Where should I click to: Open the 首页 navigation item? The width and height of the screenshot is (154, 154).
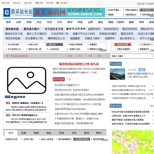[8, 22]
